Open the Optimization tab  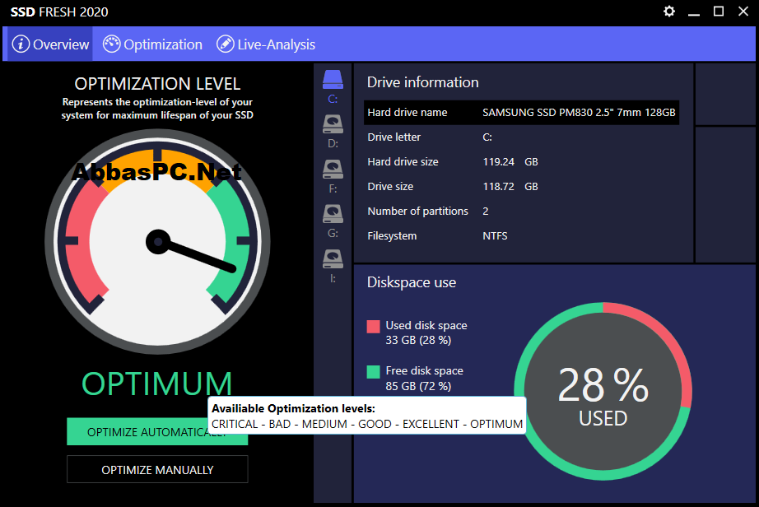(152, 44)
